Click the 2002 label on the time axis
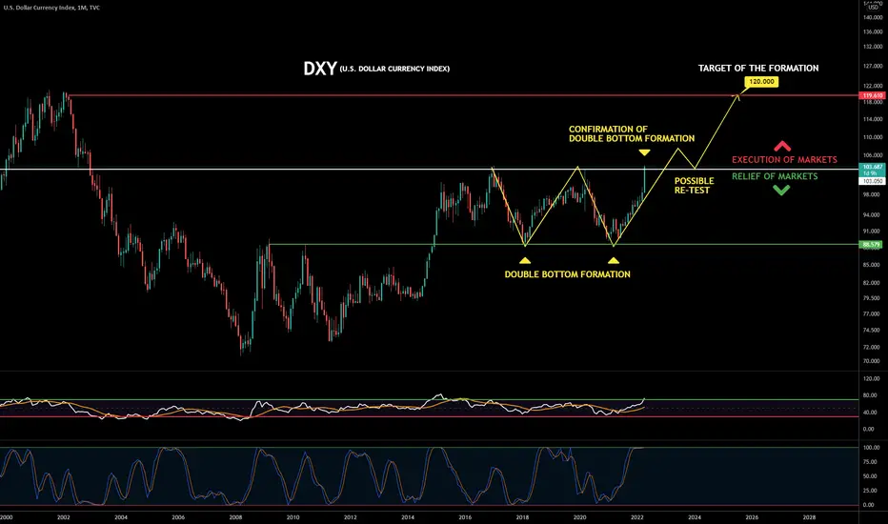 tap(64, 517)
